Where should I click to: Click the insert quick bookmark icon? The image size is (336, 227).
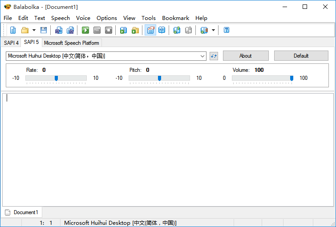[x=177, y=30]
